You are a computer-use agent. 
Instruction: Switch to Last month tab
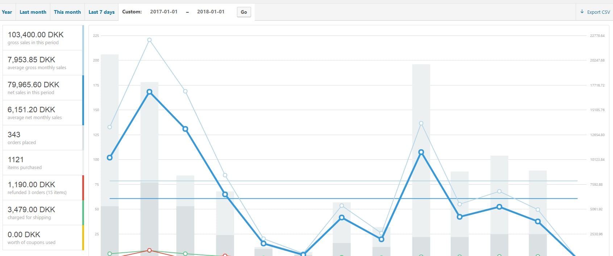coord(33,12)
